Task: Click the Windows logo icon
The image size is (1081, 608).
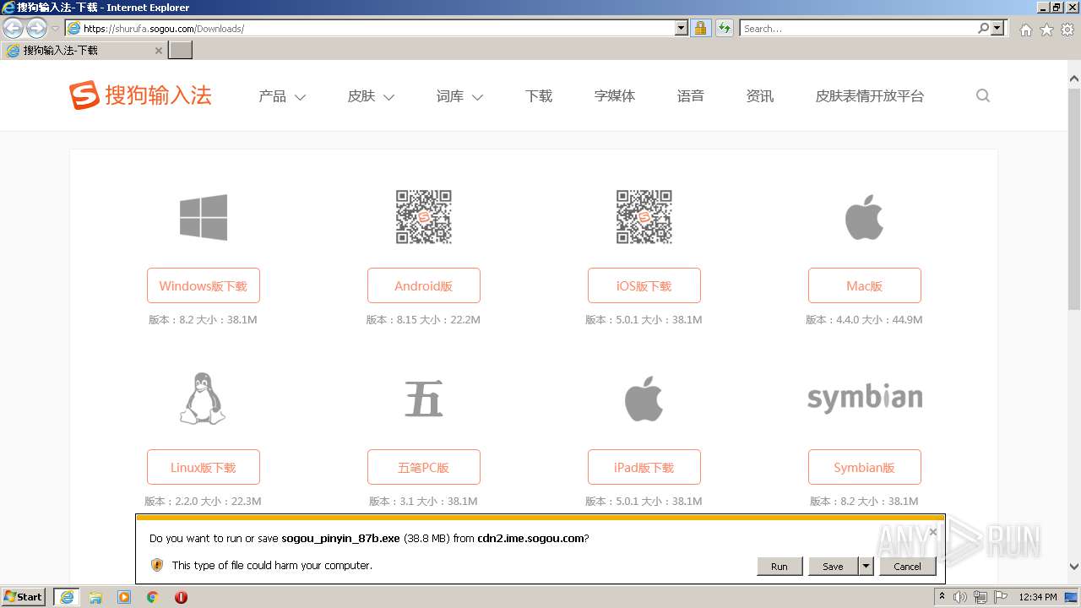Action: pos(204,217)
